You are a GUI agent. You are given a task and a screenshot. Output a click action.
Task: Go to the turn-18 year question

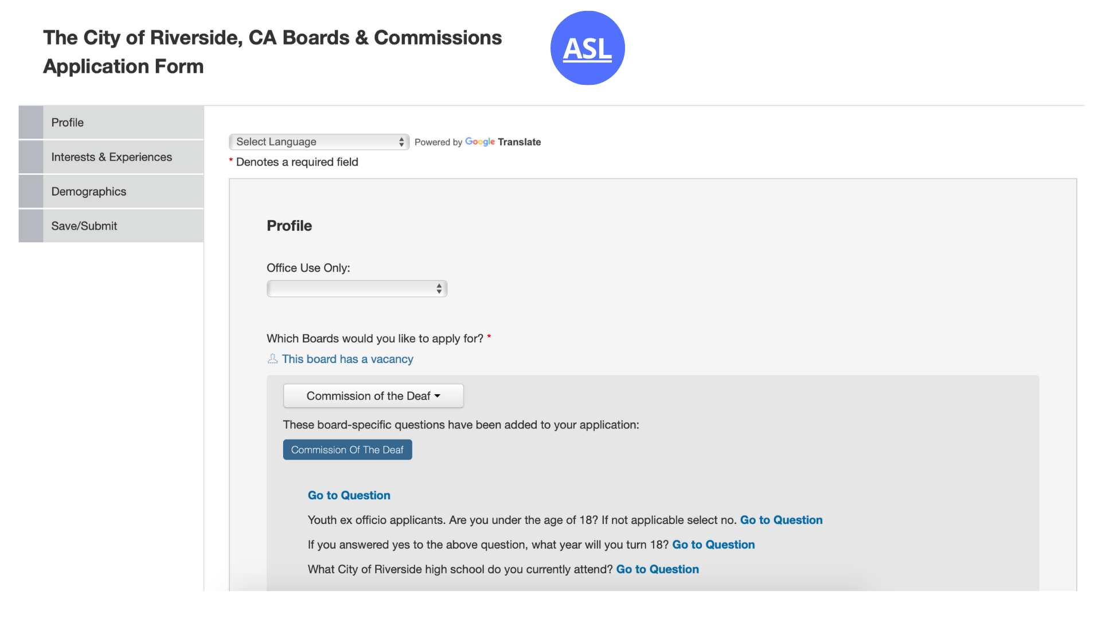pos(713,544)
